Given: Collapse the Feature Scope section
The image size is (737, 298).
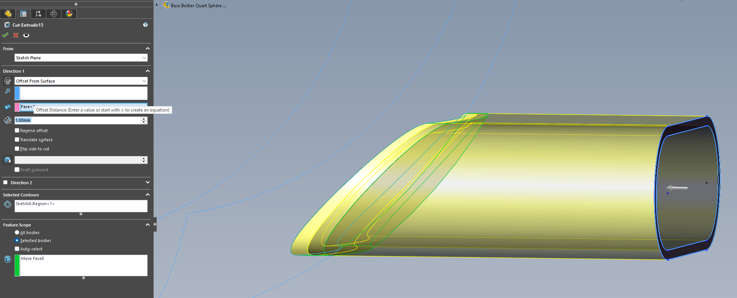Looking at the screenshot, I should [147, 225].
